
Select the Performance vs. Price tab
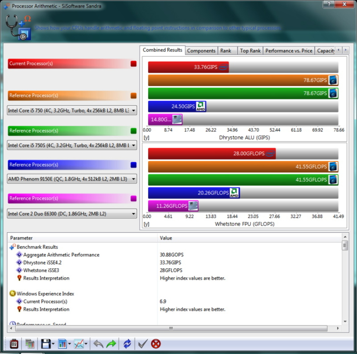coord(289,51)
